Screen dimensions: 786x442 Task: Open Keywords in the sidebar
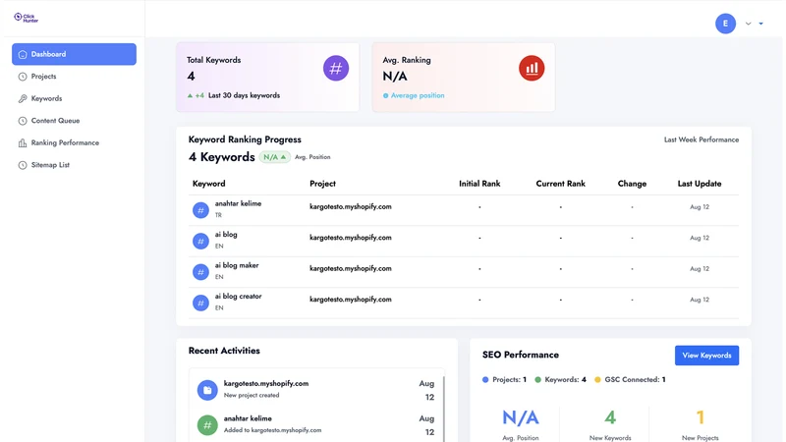(x=46, y=99)
